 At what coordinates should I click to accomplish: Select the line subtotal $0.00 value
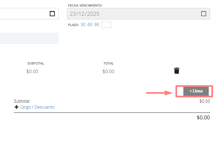click(x=32, y=71)
